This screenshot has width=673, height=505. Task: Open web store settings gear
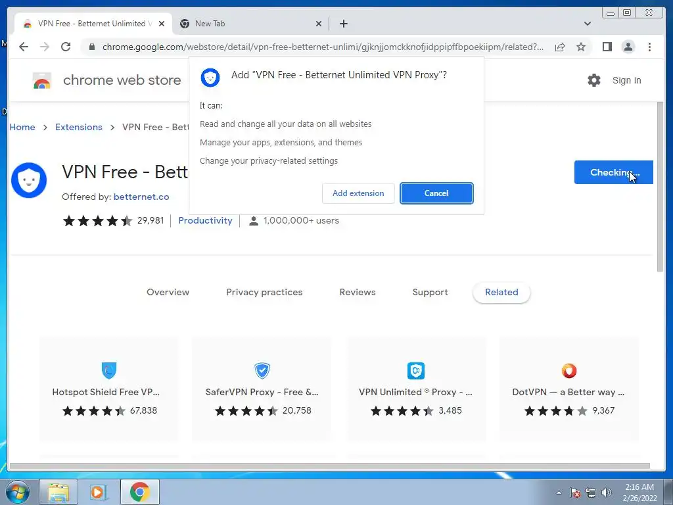(x=594, y=80)
